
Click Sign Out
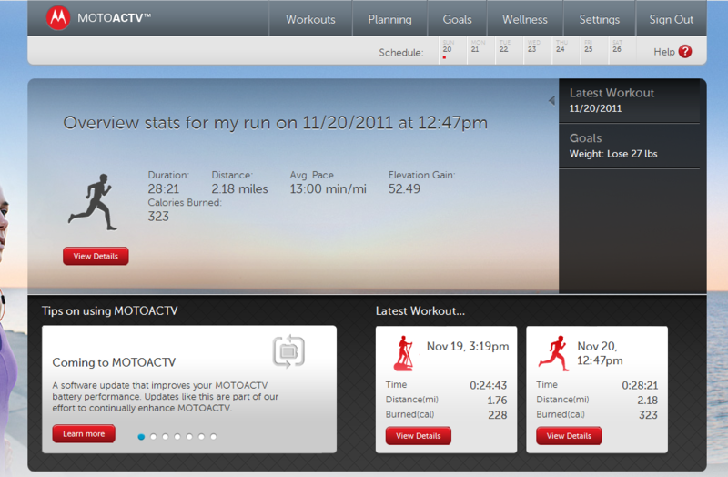click(671, 19)
